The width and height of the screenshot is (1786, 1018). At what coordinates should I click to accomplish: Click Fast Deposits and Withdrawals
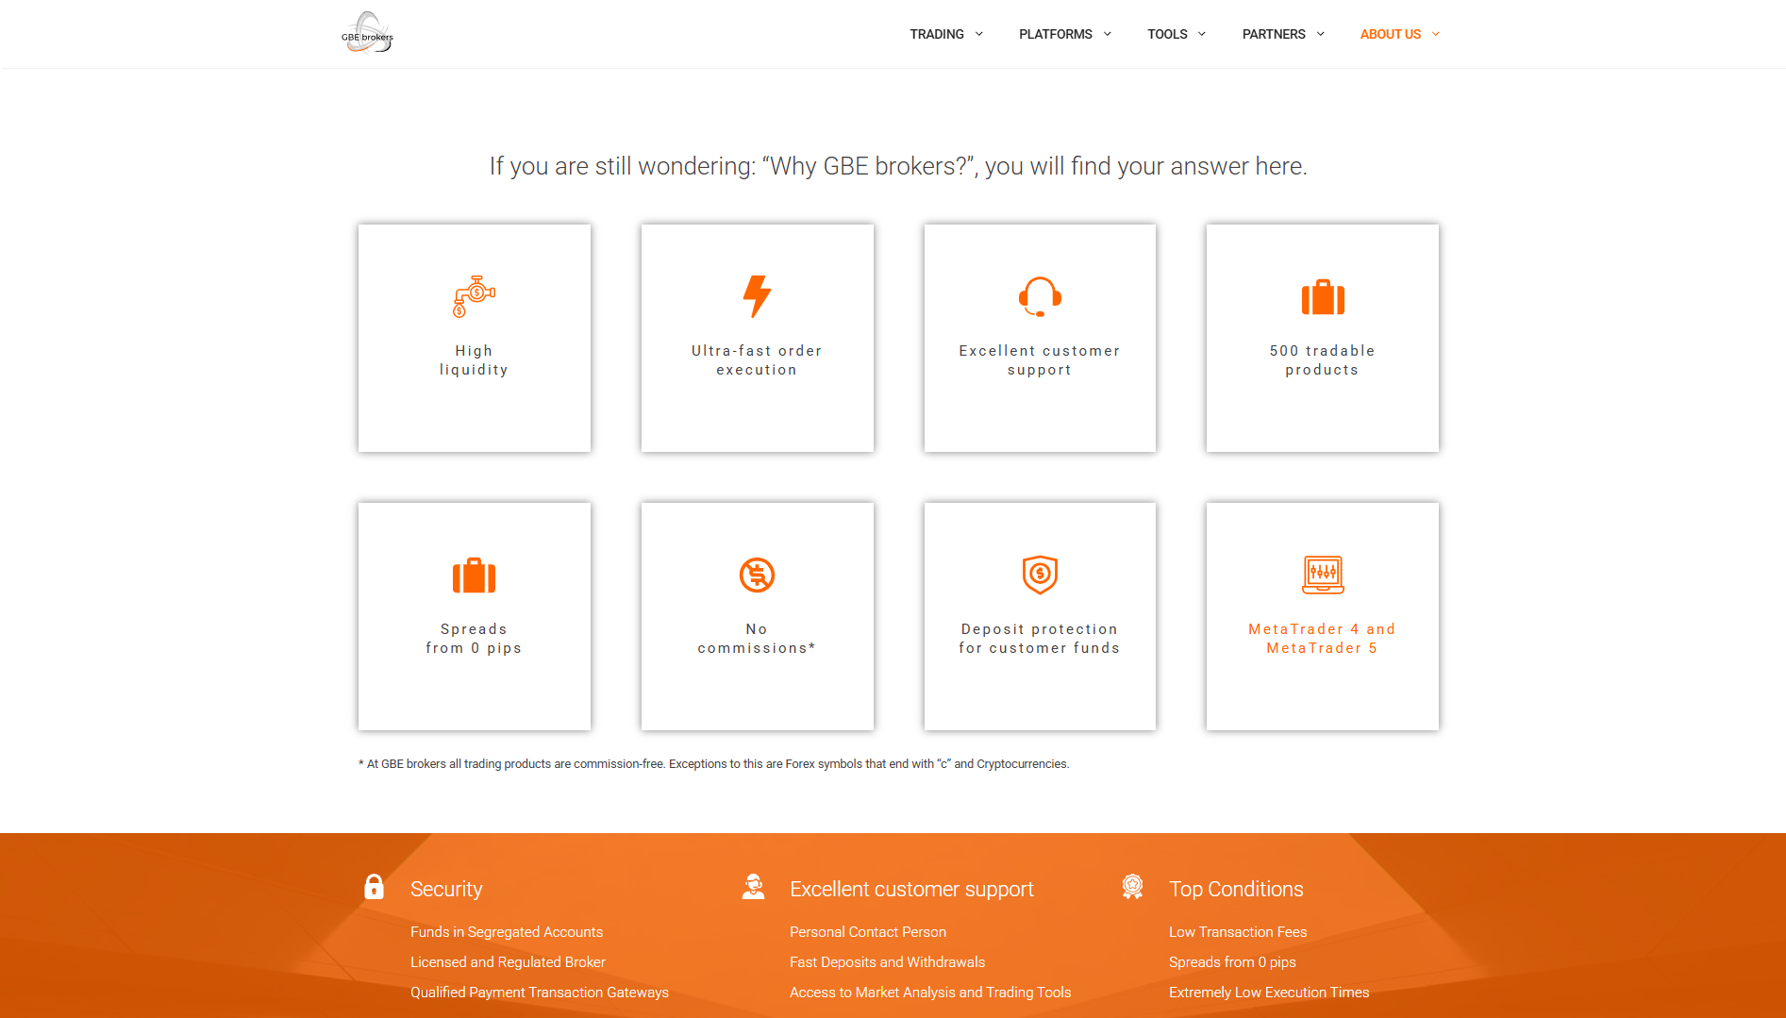(x=887, y=962)
